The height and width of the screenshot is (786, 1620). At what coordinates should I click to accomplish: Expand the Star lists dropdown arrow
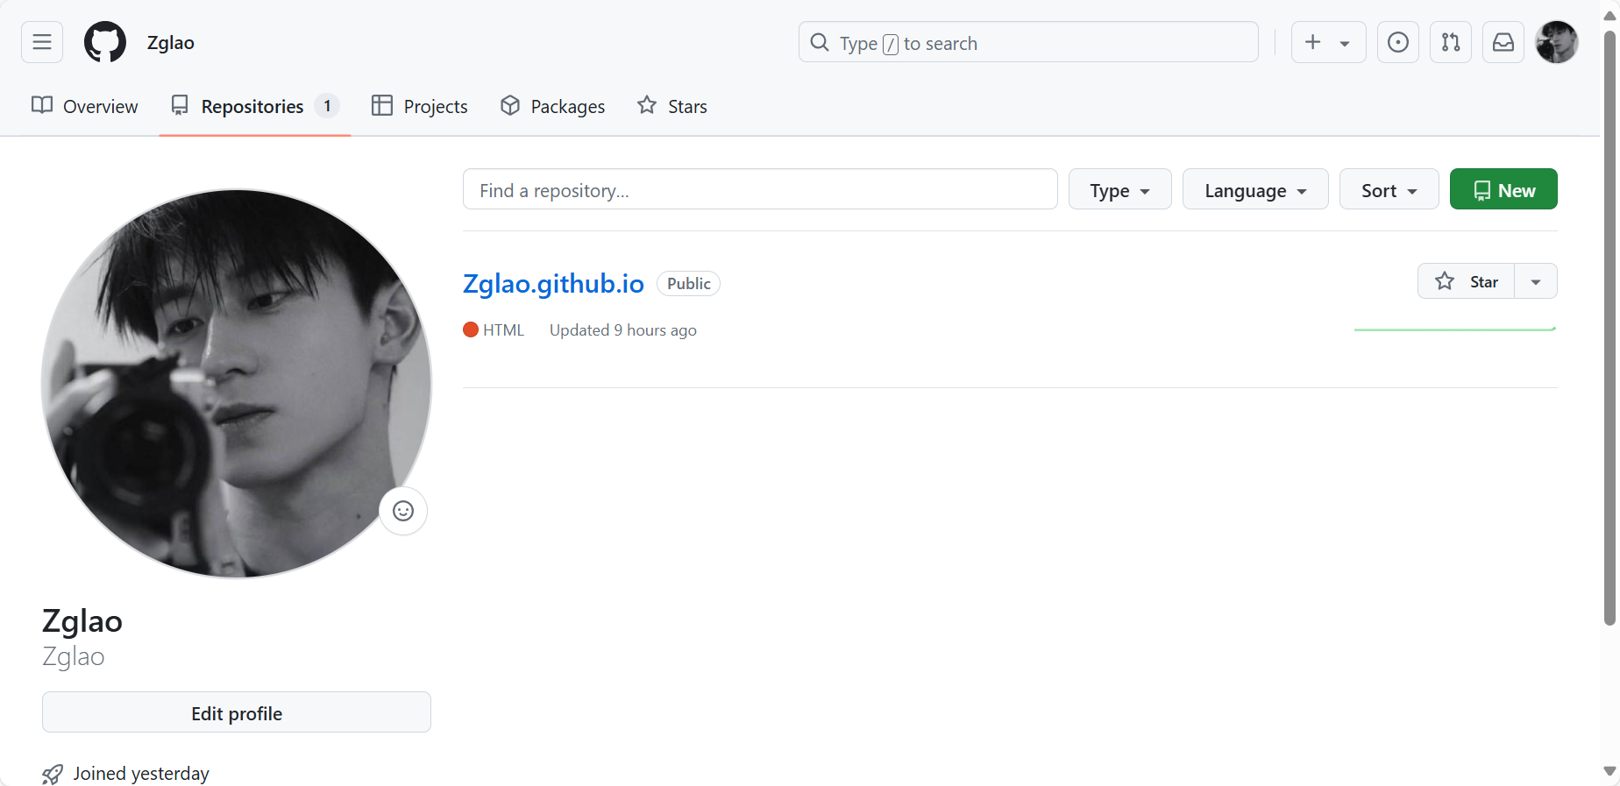click(x=1536, y=281)
